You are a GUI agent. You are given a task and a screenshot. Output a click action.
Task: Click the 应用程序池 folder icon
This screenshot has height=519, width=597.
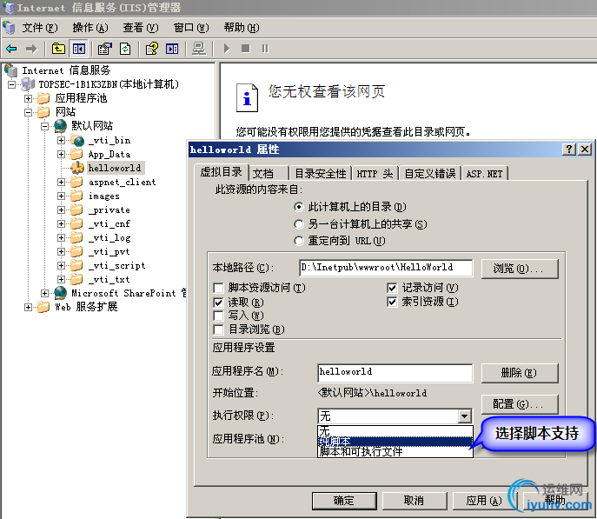[43, 98]
